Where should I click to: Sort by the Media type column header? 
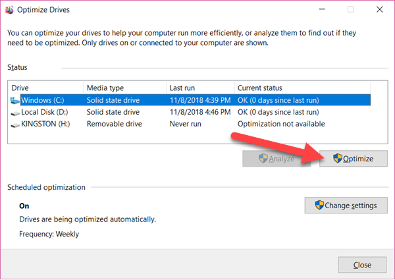click(125, 88)
